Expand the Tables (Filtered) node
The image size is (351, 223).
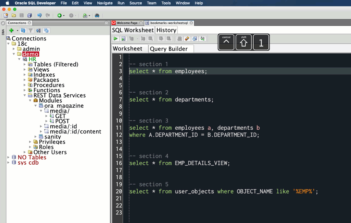tap(25, 64)
